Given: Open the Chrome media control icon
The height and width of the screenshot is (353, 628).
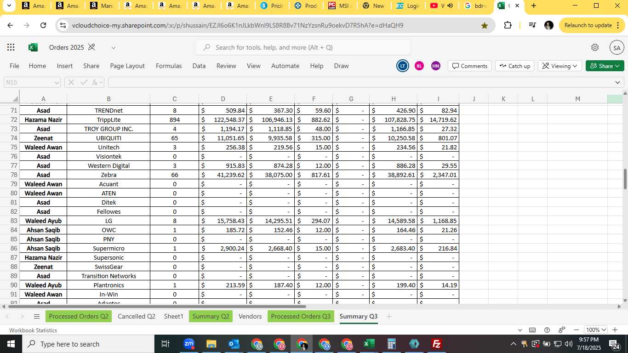Looking at the screenshot, I should pyautogui.click(x=532, y=25).
